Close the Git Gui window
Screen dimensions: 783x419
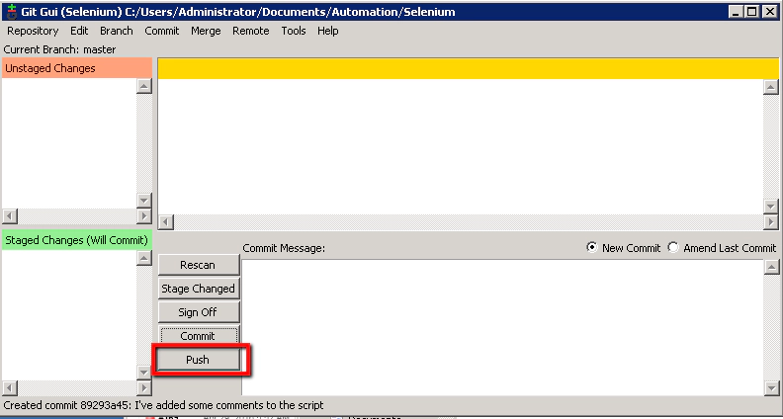click(768, 12)
